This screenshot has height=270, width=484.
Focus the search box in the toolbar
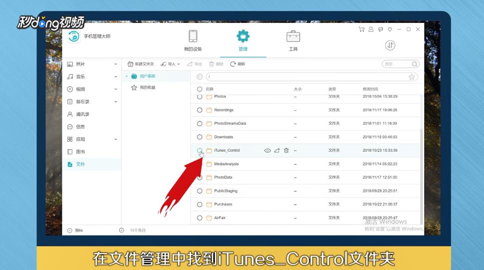point(401,64)
